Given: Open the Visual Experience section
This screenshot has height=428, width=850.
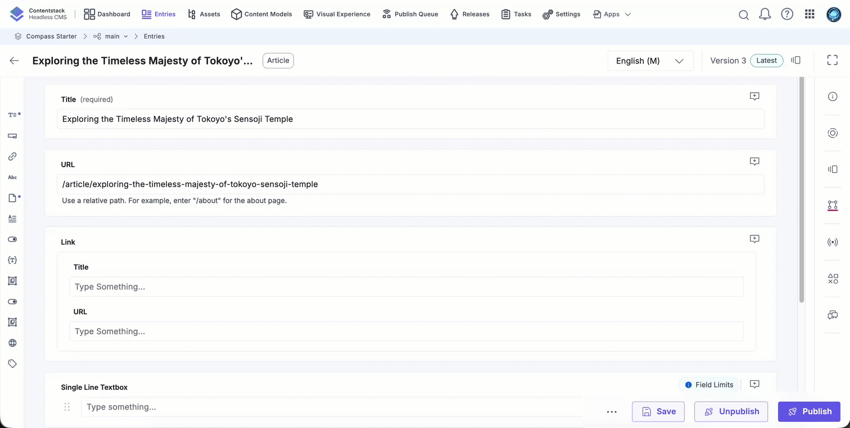Looking at the screenshot, I should click(x=337, y=14).
